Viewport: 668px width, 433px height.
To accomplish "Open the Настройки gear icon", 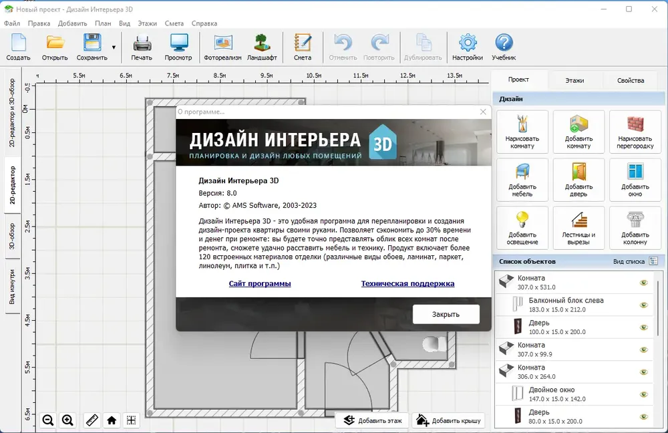I will point(468,47).
